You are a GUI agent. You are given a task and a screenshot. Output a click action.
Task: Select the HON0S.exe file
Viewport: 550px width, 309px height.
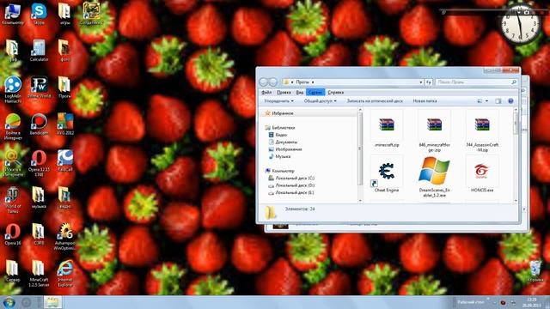[482, 174]
